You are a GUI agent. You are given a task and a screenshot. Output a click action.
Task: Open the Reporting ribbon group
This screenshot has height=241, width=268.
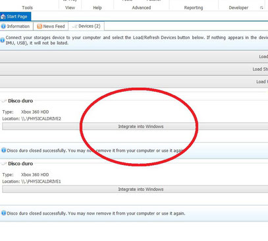pyautogui.click(x=194, y=7)
